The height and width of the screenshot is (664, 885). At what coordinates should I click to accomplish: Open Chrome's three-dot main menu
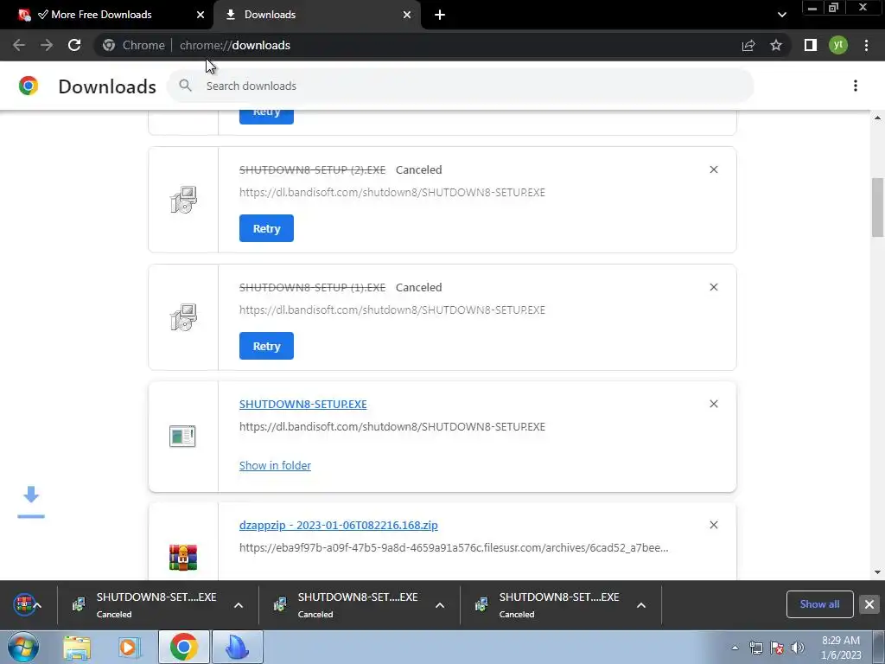tap(866, 45)
